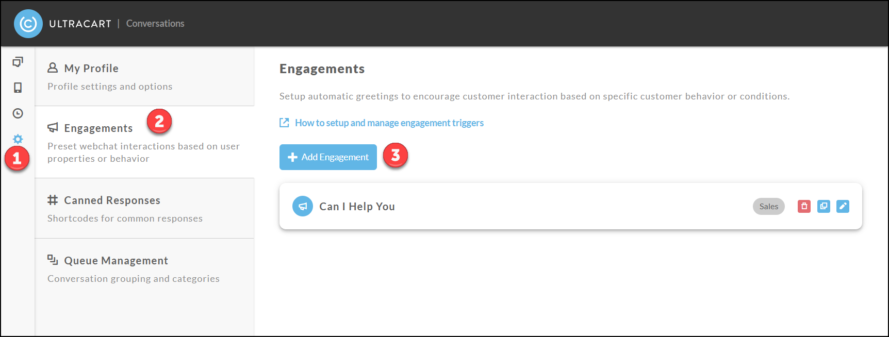Open the mobile device sidebar icon
Image resolution: width=889 pixels, height=337 pixels.
pyautogui.click(x=18, y=88)
